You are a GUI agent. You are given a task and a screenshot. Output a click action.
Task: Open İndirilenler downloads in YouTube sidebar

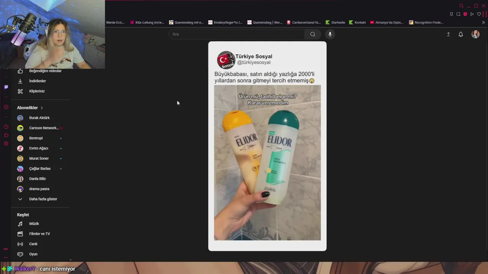[x=37, y=81]
